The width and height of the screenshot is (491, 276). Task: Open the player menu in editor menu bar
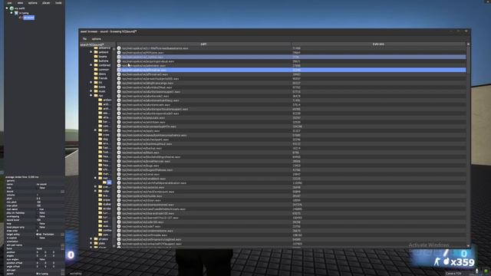pos(46,3)
